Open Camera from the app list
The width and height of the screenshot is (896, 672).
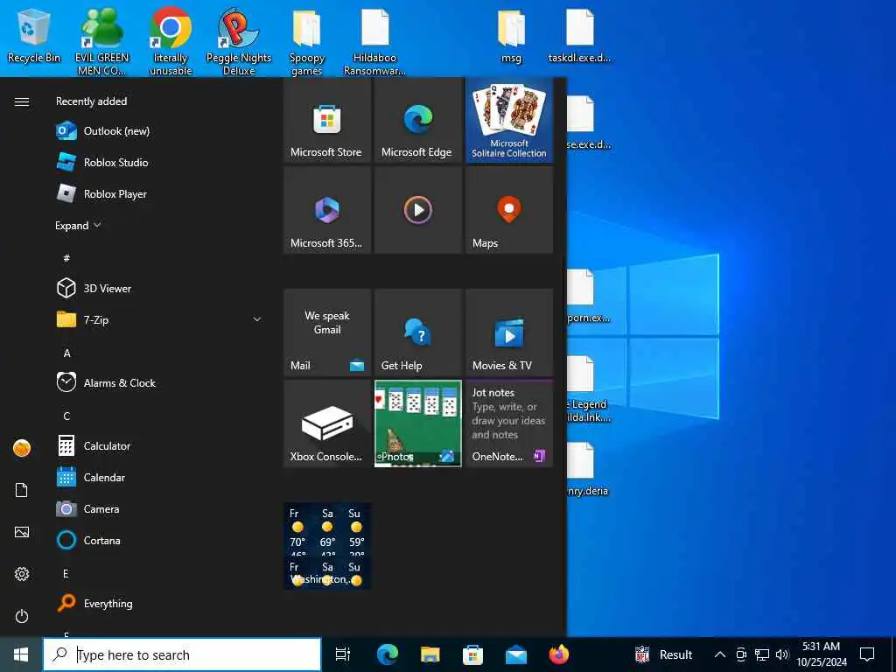pos(160,509)
